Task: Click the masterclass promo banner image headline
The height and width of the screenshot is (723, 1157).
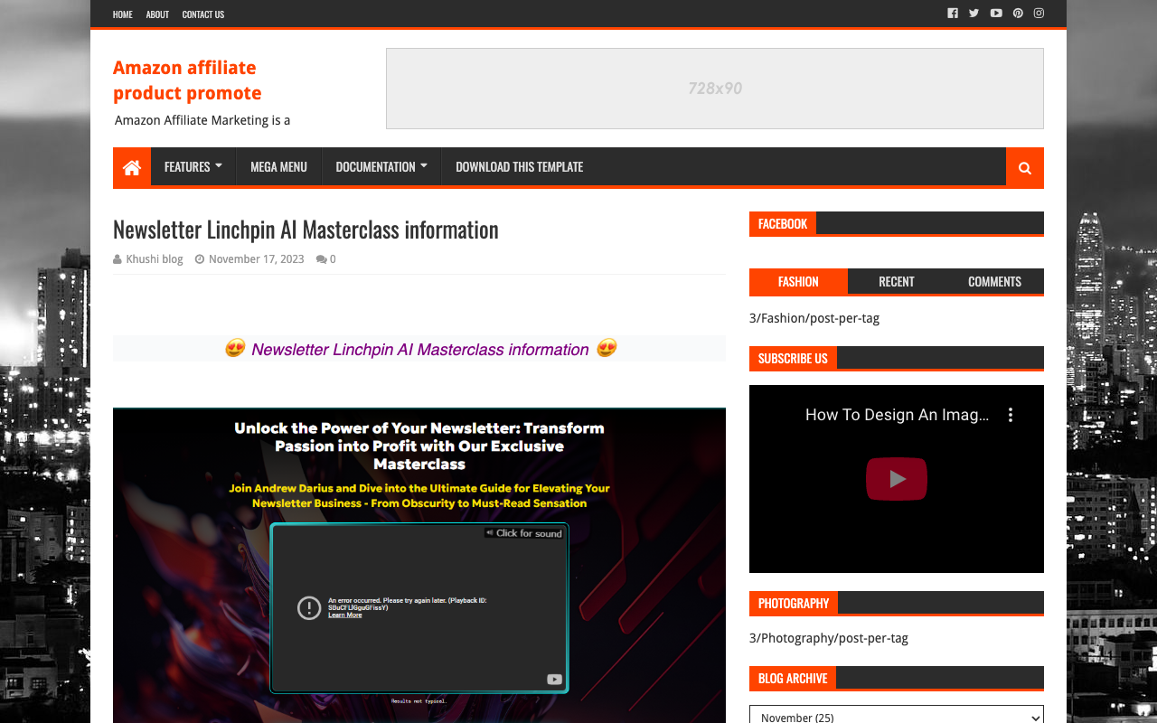Action: click(419, 446)
